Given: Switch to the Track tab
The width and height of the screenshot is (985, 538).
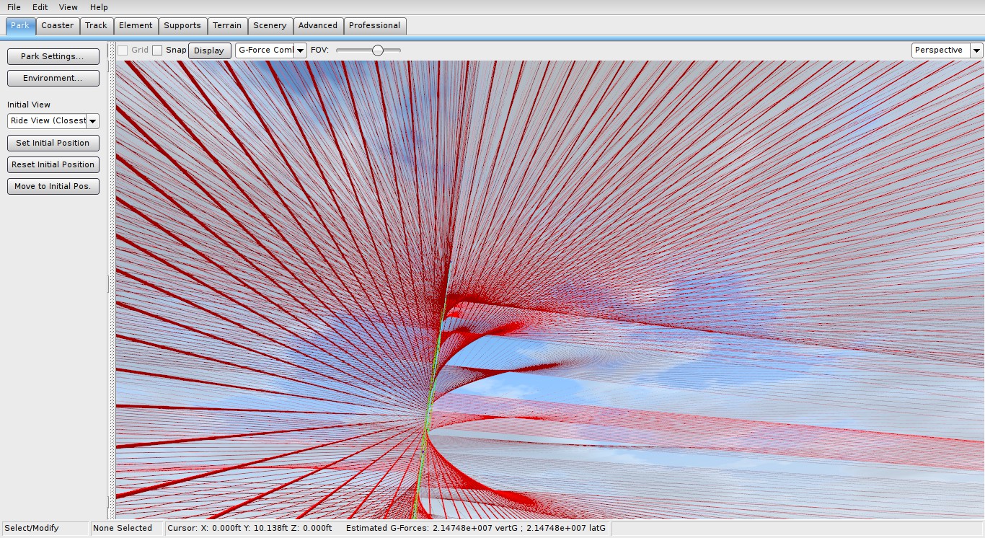Looking at the screenshot, I should [96, 25].
